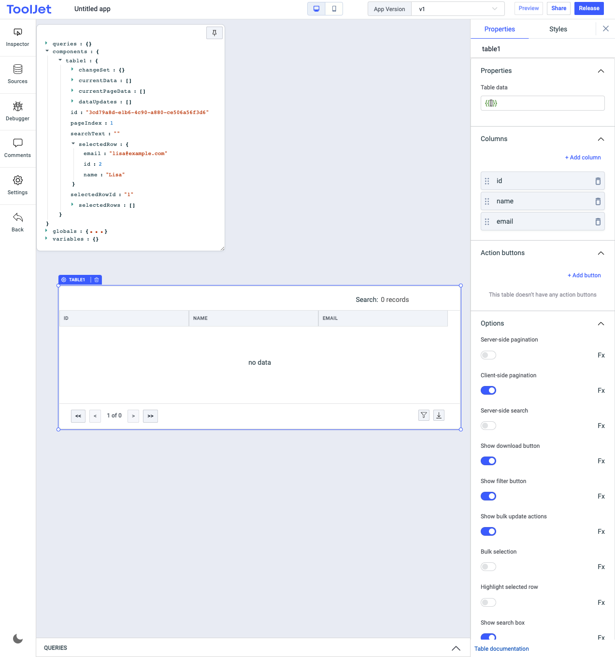The width and height of the screenshot is (615, 657).
Task: Go to the last table page
Action: [x=150, y=416]
